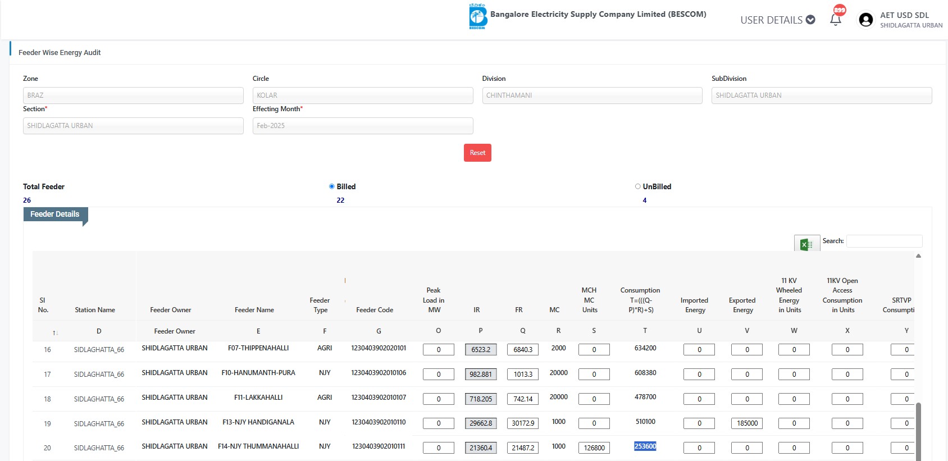Image resolution: width=948 pixels, height=461 pixels.
Task: Click Imported Energy field for F11-LAKKAHALLI
Action: click(699, 399)
